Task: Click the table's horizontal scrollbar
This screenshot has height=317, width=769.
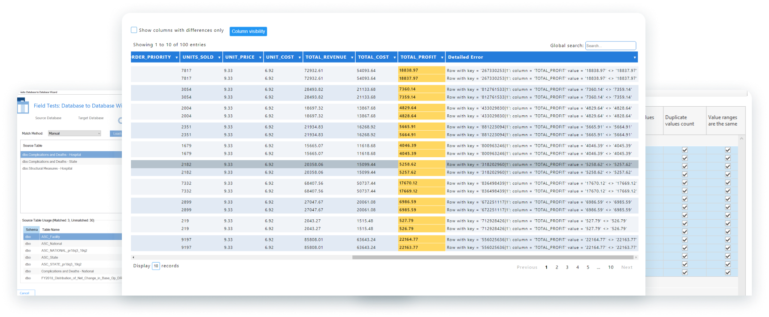Action: point(493,257)
